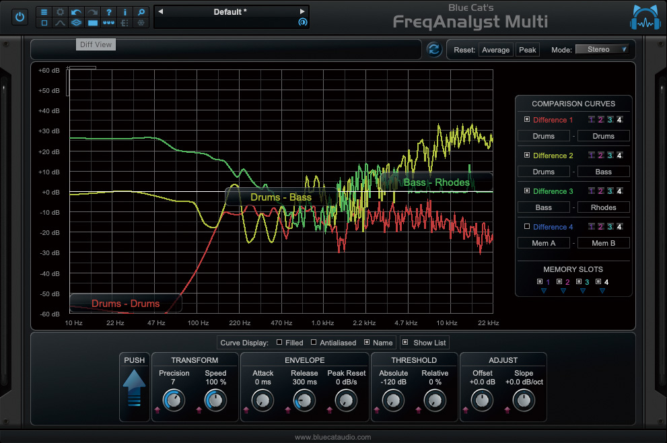Toggle the plugin power bypass button
The width and height of the screenshot is (667, 443).
click(x=20, y=18)
